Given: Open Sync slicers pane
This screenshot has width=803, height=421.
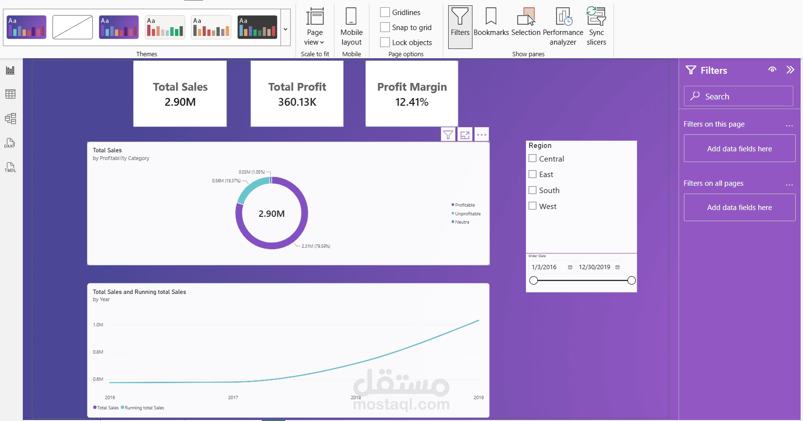Looking at the screenshot, I should (x=596, y=27).
